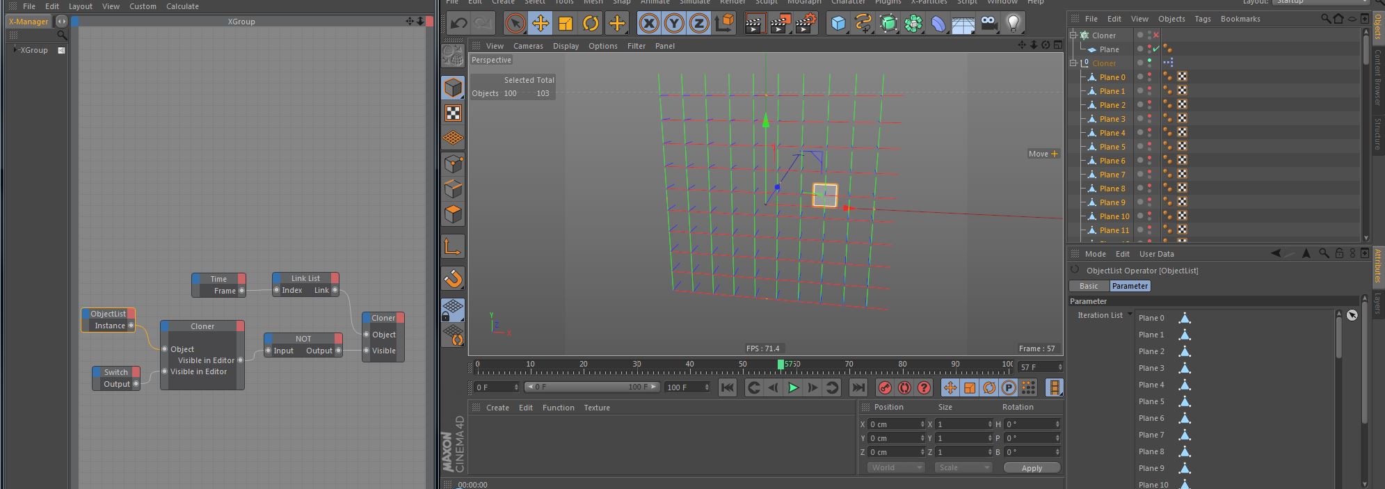
Task: Expand the Iteration List arrow
Action: pyautogui.click(x=1130, y=315)
